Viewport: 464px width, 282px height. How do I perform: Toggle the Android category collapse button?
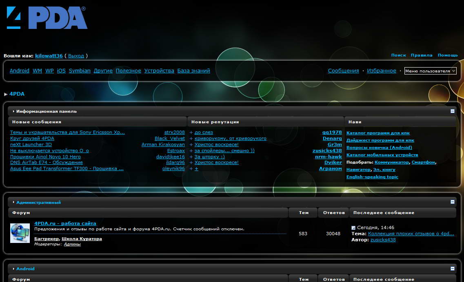[x=452, y=269]
